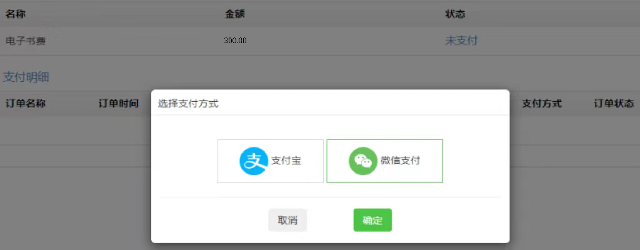Select the 订单名称 column header
The image size is (640, 250).
(x=26, y=103)
